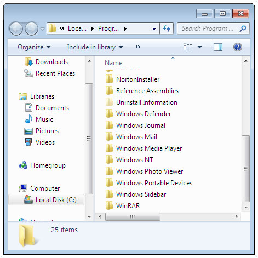Maximize the Explorer window
258x258 pixels.
[222, 13]
